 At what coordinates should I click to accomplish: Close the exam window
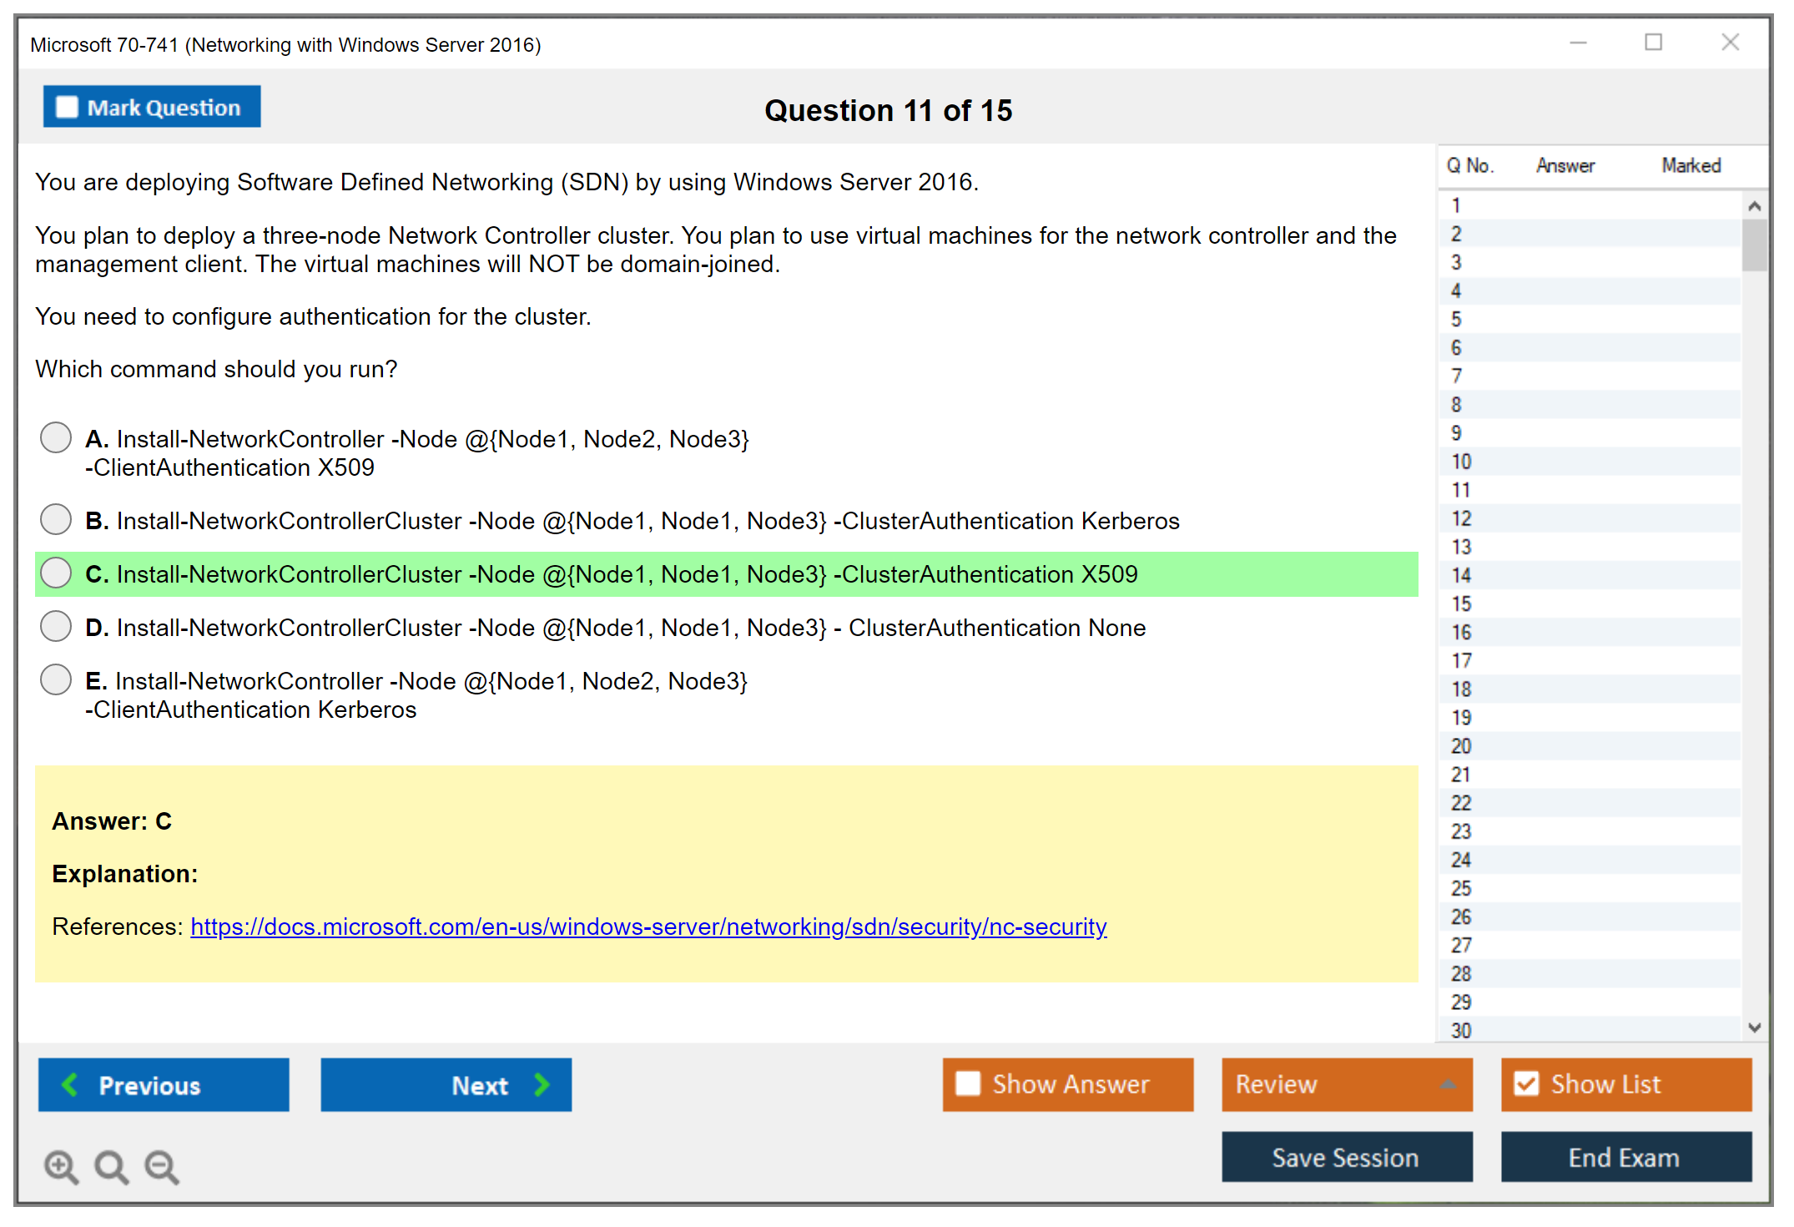[1730, 43]
